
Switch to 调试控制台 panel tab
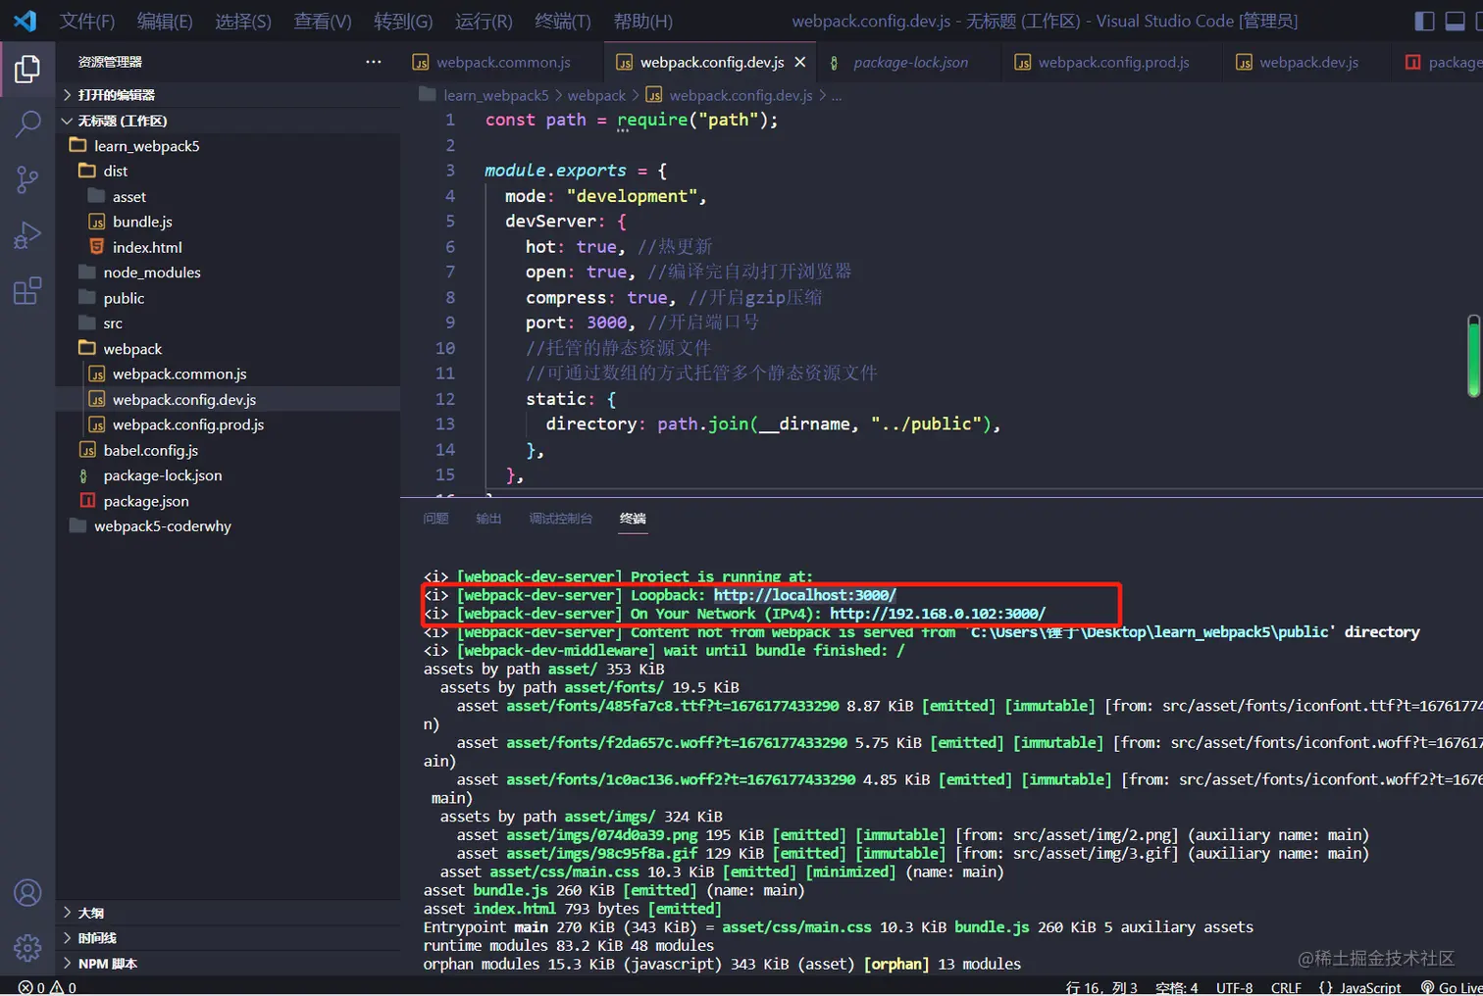[560, 519]
